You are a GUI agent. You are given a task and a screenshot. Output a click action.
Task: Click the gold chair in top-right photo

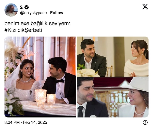click(110, 71)
